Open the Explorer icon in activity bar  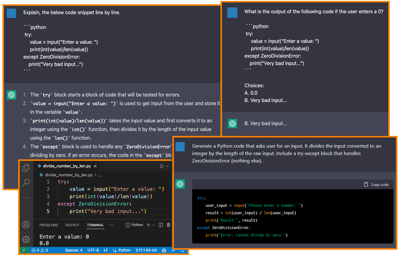point(26,167)
